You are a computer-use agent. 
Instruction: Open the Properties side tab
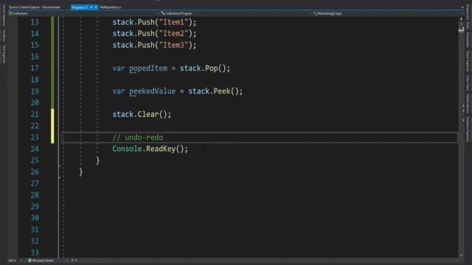[x=468, y=40]
